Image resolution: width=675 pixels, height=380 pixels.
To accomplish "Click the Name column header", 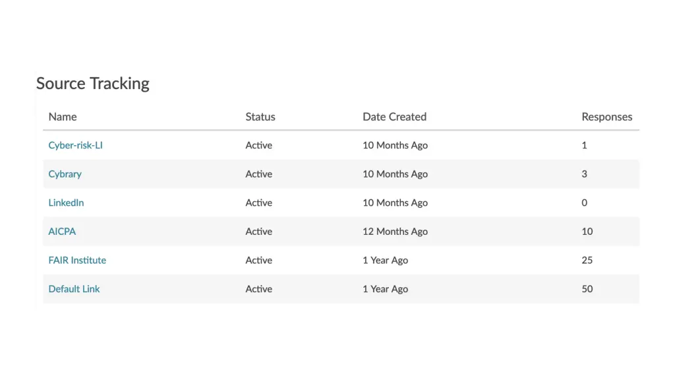I will 63,117.
